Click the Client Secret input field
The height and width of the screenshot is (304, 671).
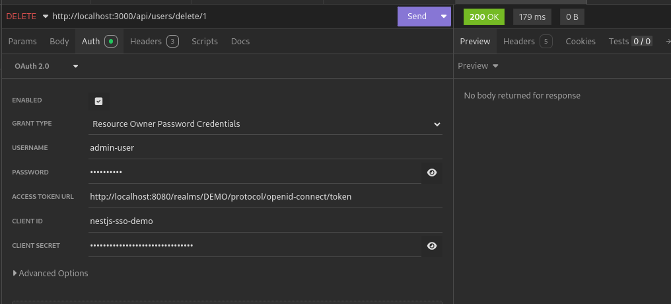pyautogui.click(x=255, y=246)
